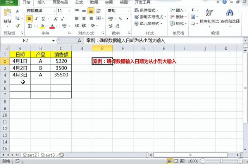The image size is (248, 164).
Task: Click the Increase Decimal icon
Action: point(110,26)
